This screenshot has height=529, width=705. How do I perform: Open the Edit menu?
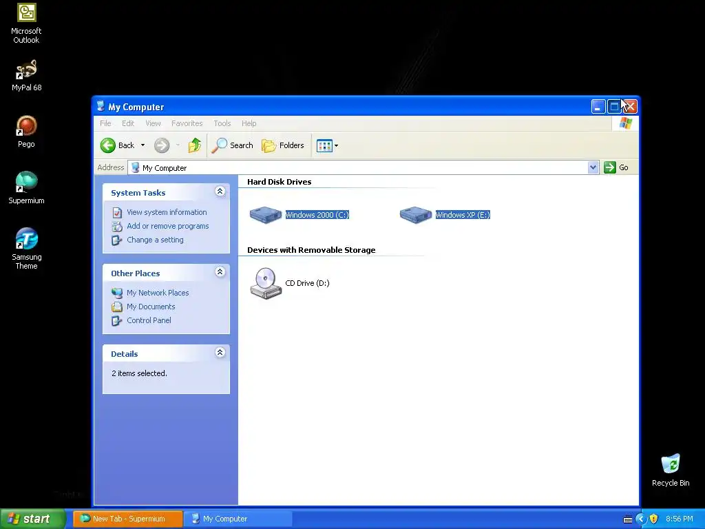128,123
